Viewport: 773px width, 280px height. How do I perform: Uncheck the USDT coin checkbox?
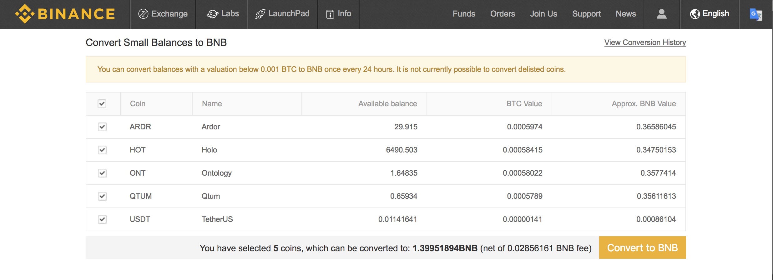[x=102, y=219]
